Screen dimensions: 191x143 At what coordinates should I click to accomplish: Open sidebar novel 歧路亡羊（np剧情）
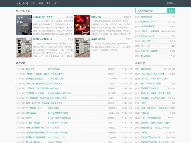click(x=149, y=51)
